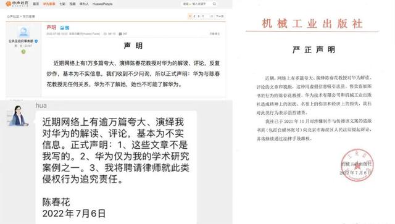
Task: Click the chat date 2022年7月6日
Action: pos(74,214)
